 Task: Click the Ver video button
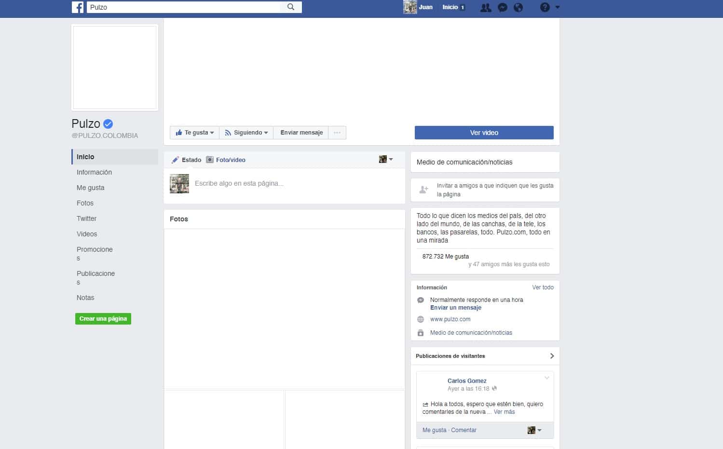[484, 133]
